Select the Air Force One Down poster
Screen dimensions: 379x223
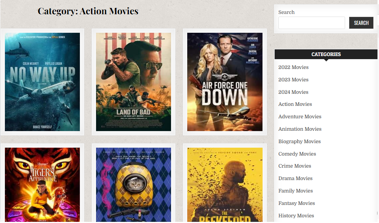tap(225, 82)
